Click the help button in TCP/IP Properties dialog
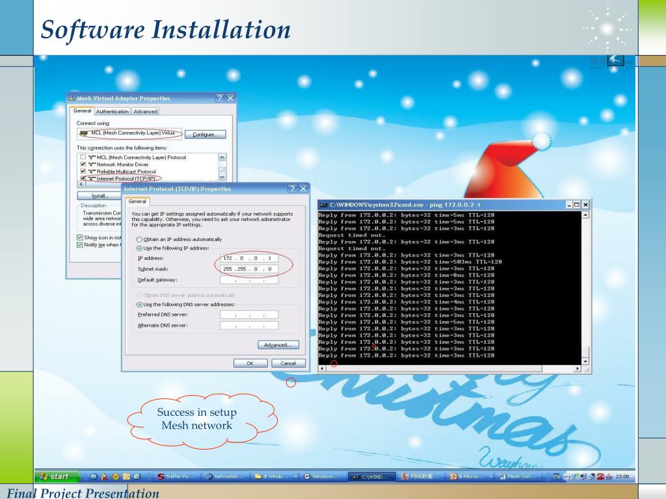This screenshot has width=666, height=499. (x=292, y=188)
